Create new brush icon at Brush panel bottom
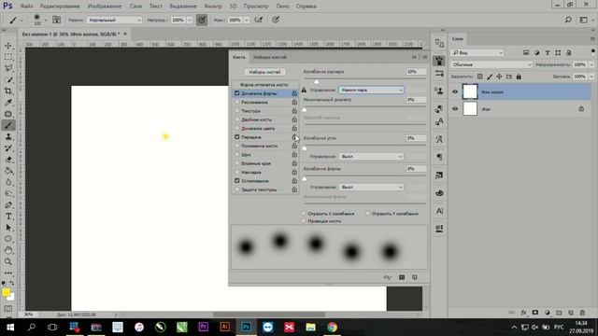Image resolution: width=598 pixels, height=336 pixels. (x=415, y=277)
